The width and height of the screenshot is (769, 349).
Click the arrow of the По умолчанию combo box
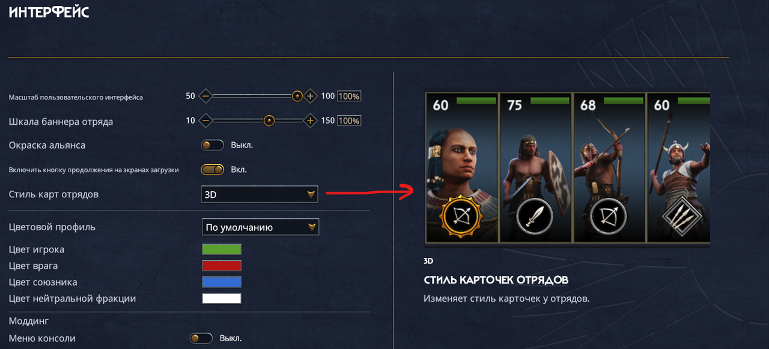coord(311,227)
